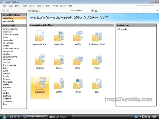This screenshot has height=119, width=159.
Task: Open the blank page sizes (ขนาดของหน้าเปล่า) folder icon
Action: click(x=40, y=36)
